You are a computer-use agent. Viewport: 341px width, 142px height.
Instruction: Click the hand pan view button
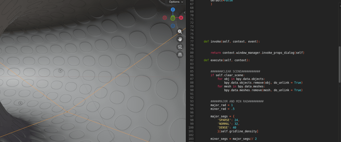180,39
